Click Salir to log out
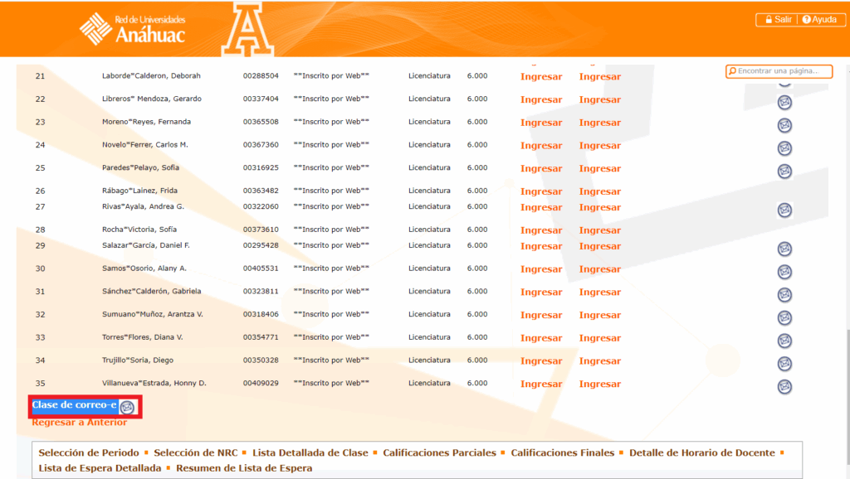Image resolution: width=850 pixels, height=479 pixels. coord(776,20)
